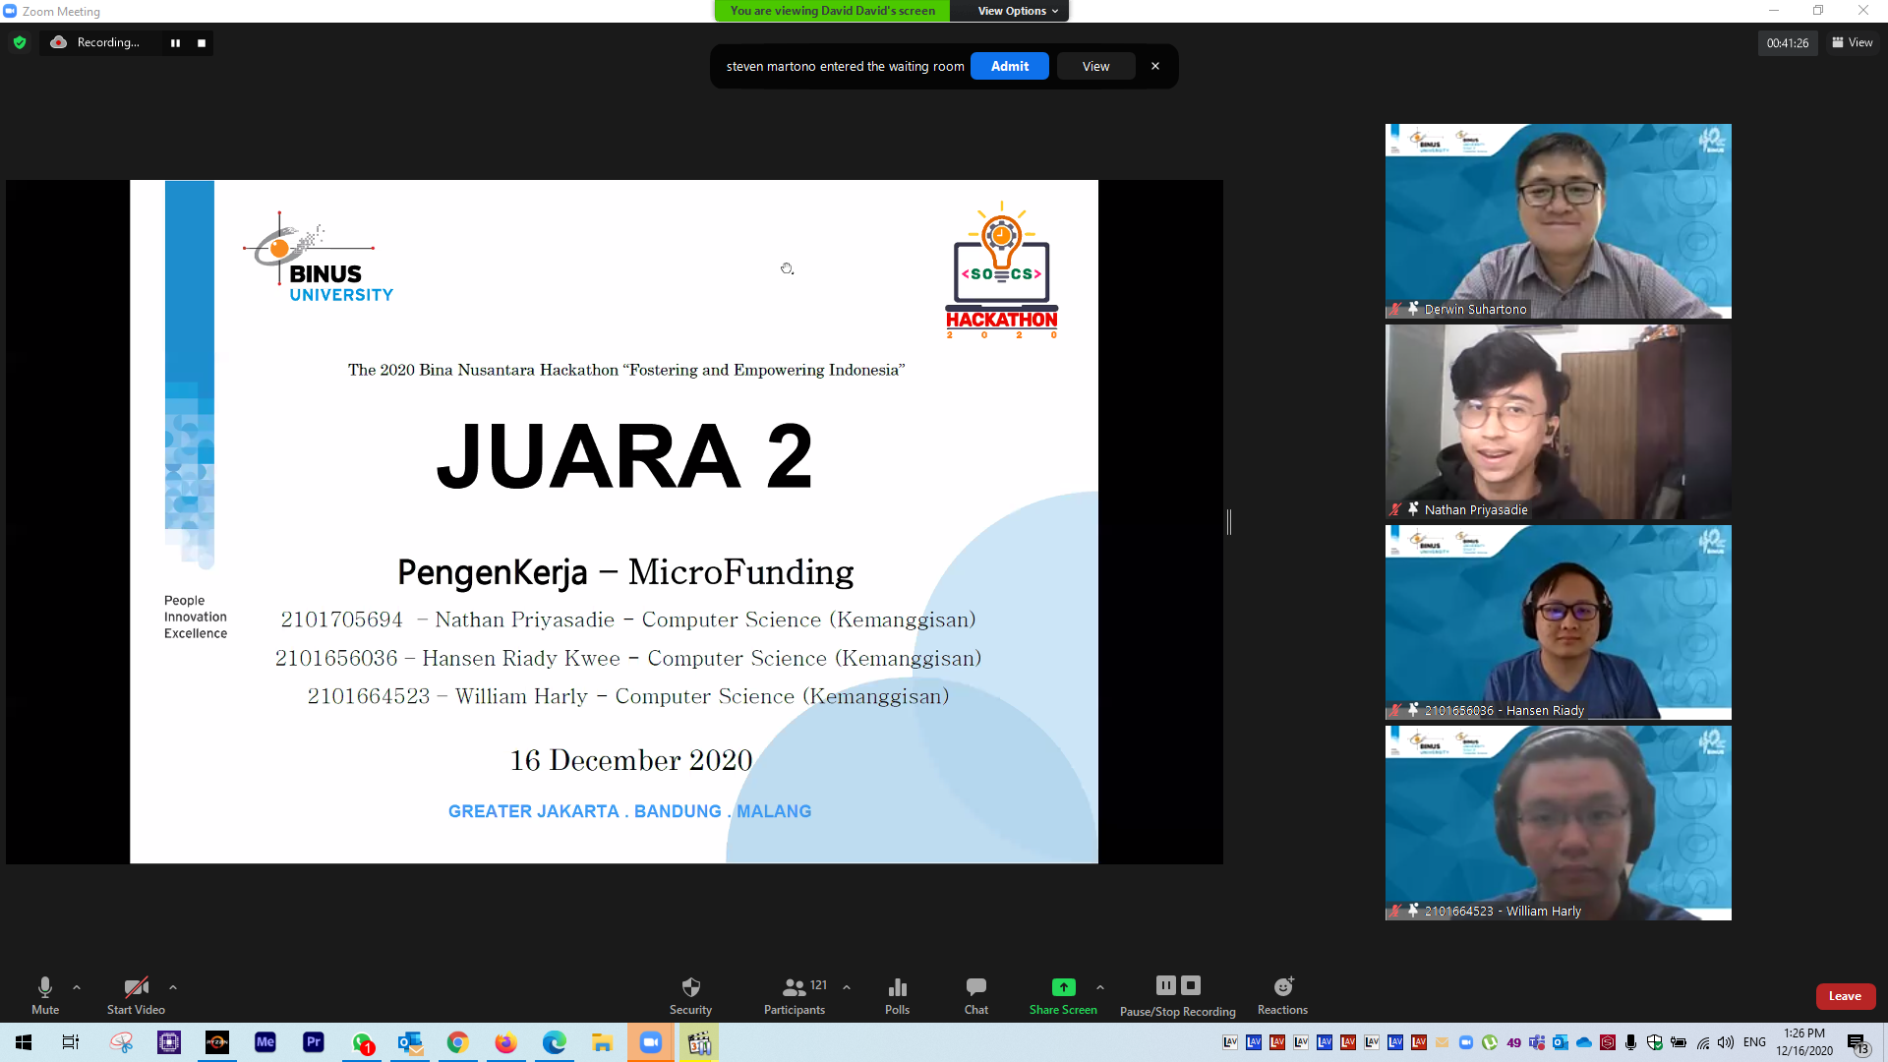
Task: Open Wi-Fi network tray icon
Action: (x=1703, y=1042)
